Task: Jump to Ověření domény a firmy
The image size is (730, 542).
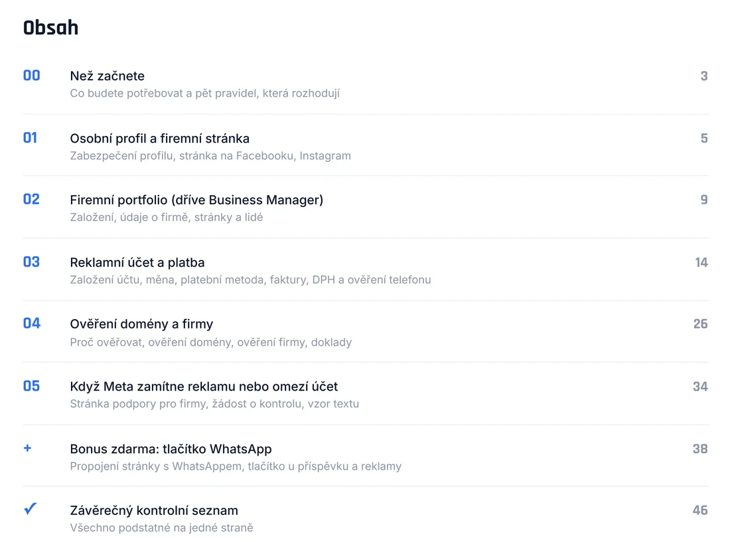Action: (141, 324)
